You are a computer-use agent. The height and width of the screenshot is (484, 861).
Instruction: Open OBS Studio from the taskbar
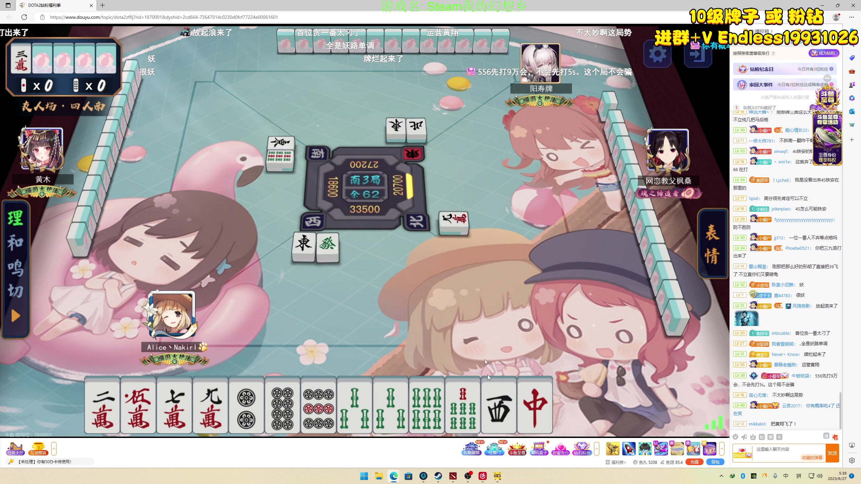coord(467,476)
